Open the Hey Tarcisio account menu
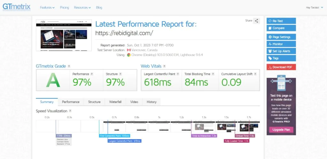This screenshot has width=327, height=159. (315, 7)
